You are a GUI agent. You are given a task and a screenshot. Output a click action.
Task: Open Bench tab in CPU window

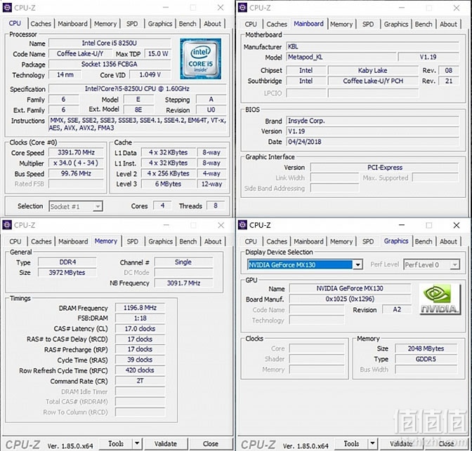[188, 24]
